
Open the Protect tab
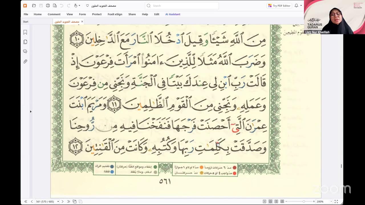click(97, 14)
